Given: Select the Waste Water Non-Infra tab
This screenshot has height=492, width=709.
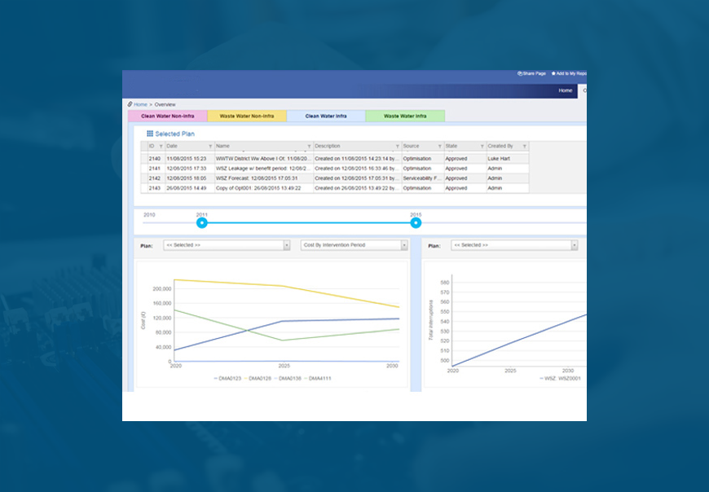Looking at the screenshot, I should point(246,116).
